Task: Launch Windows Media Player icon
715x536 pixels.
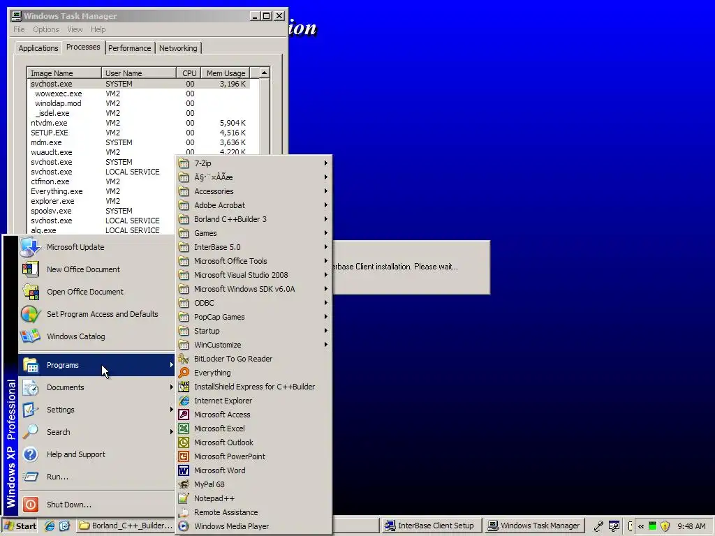Action: tap(184, 526)
